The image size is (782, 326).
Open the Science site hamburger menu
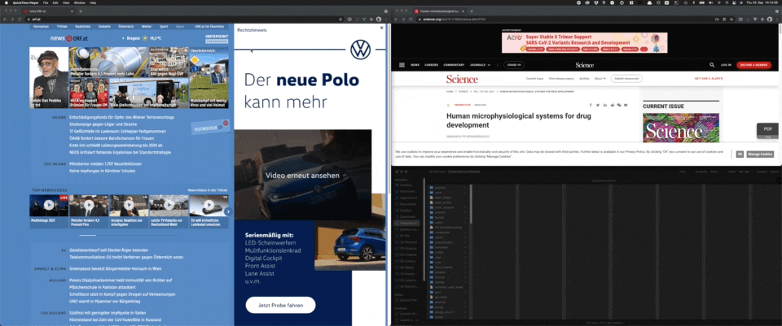coord(402,65)
